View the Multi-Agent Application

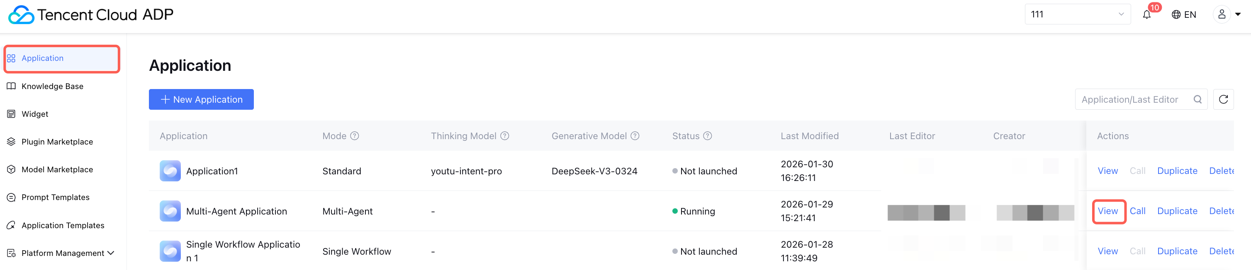[x=1108, y=211]
